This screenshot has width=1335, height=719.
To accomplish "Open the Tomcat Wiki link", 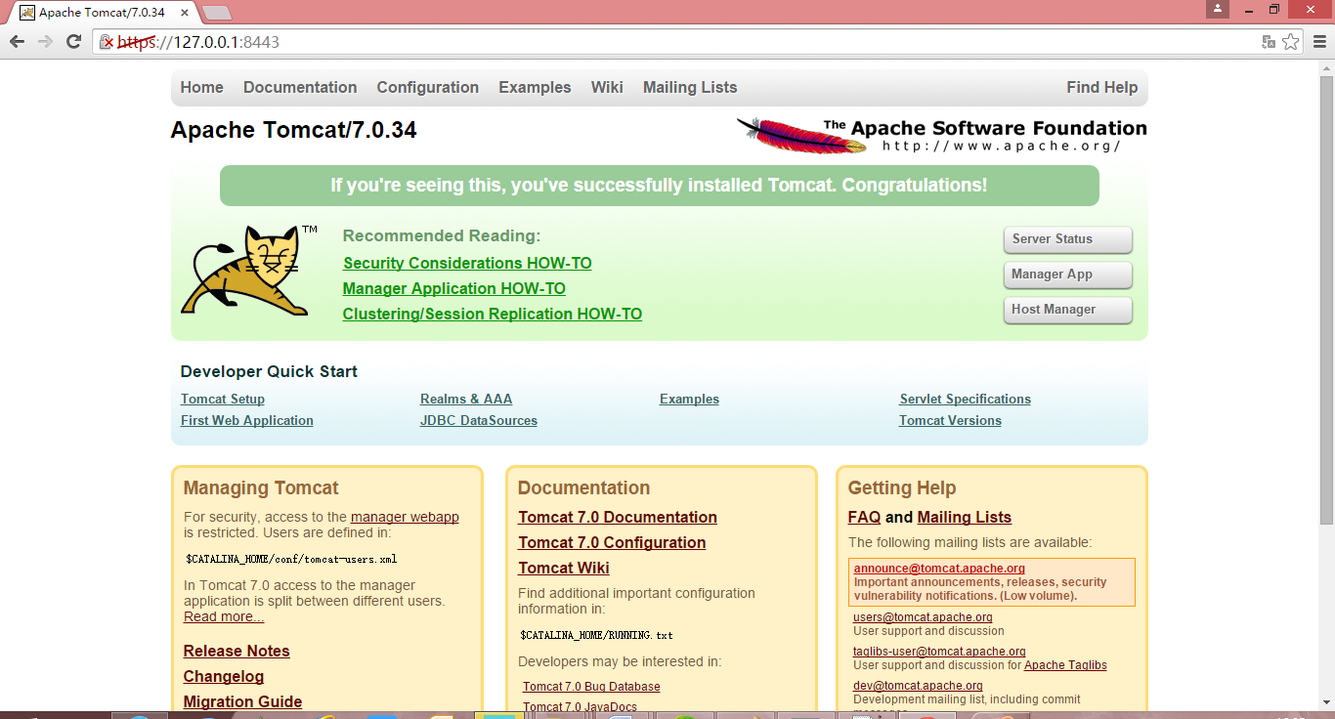I will click(x=564, y=568).
